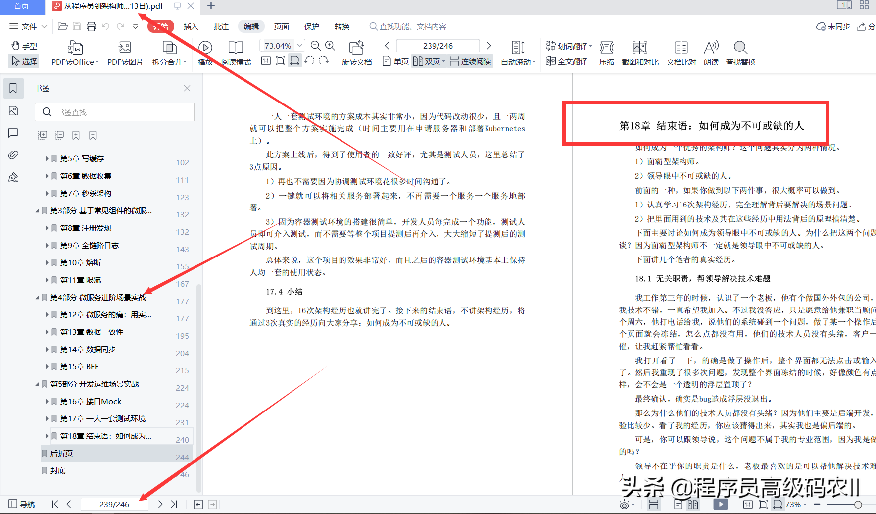Toggle 连续阅读 continuous reading
The image size is (876, 514).
click(471, 61)
